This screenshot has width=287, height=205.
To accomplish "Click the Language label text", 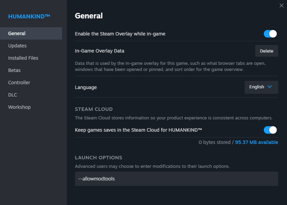I will [86, 87].
